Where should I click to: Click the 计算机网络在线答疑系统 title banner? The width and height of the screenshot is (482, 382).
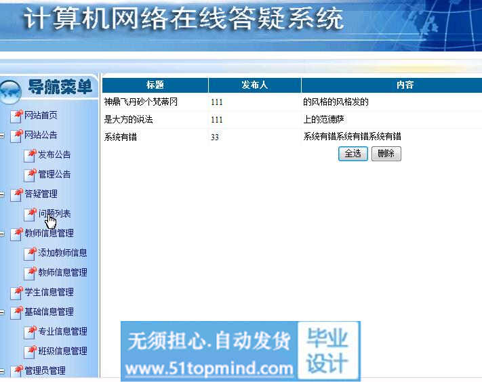184,19
